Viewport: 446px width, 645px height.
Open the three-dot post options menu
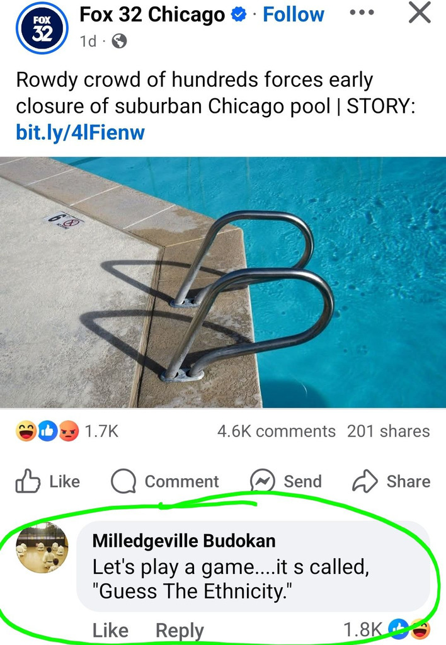pyautogui.click(x=362, y=13)
